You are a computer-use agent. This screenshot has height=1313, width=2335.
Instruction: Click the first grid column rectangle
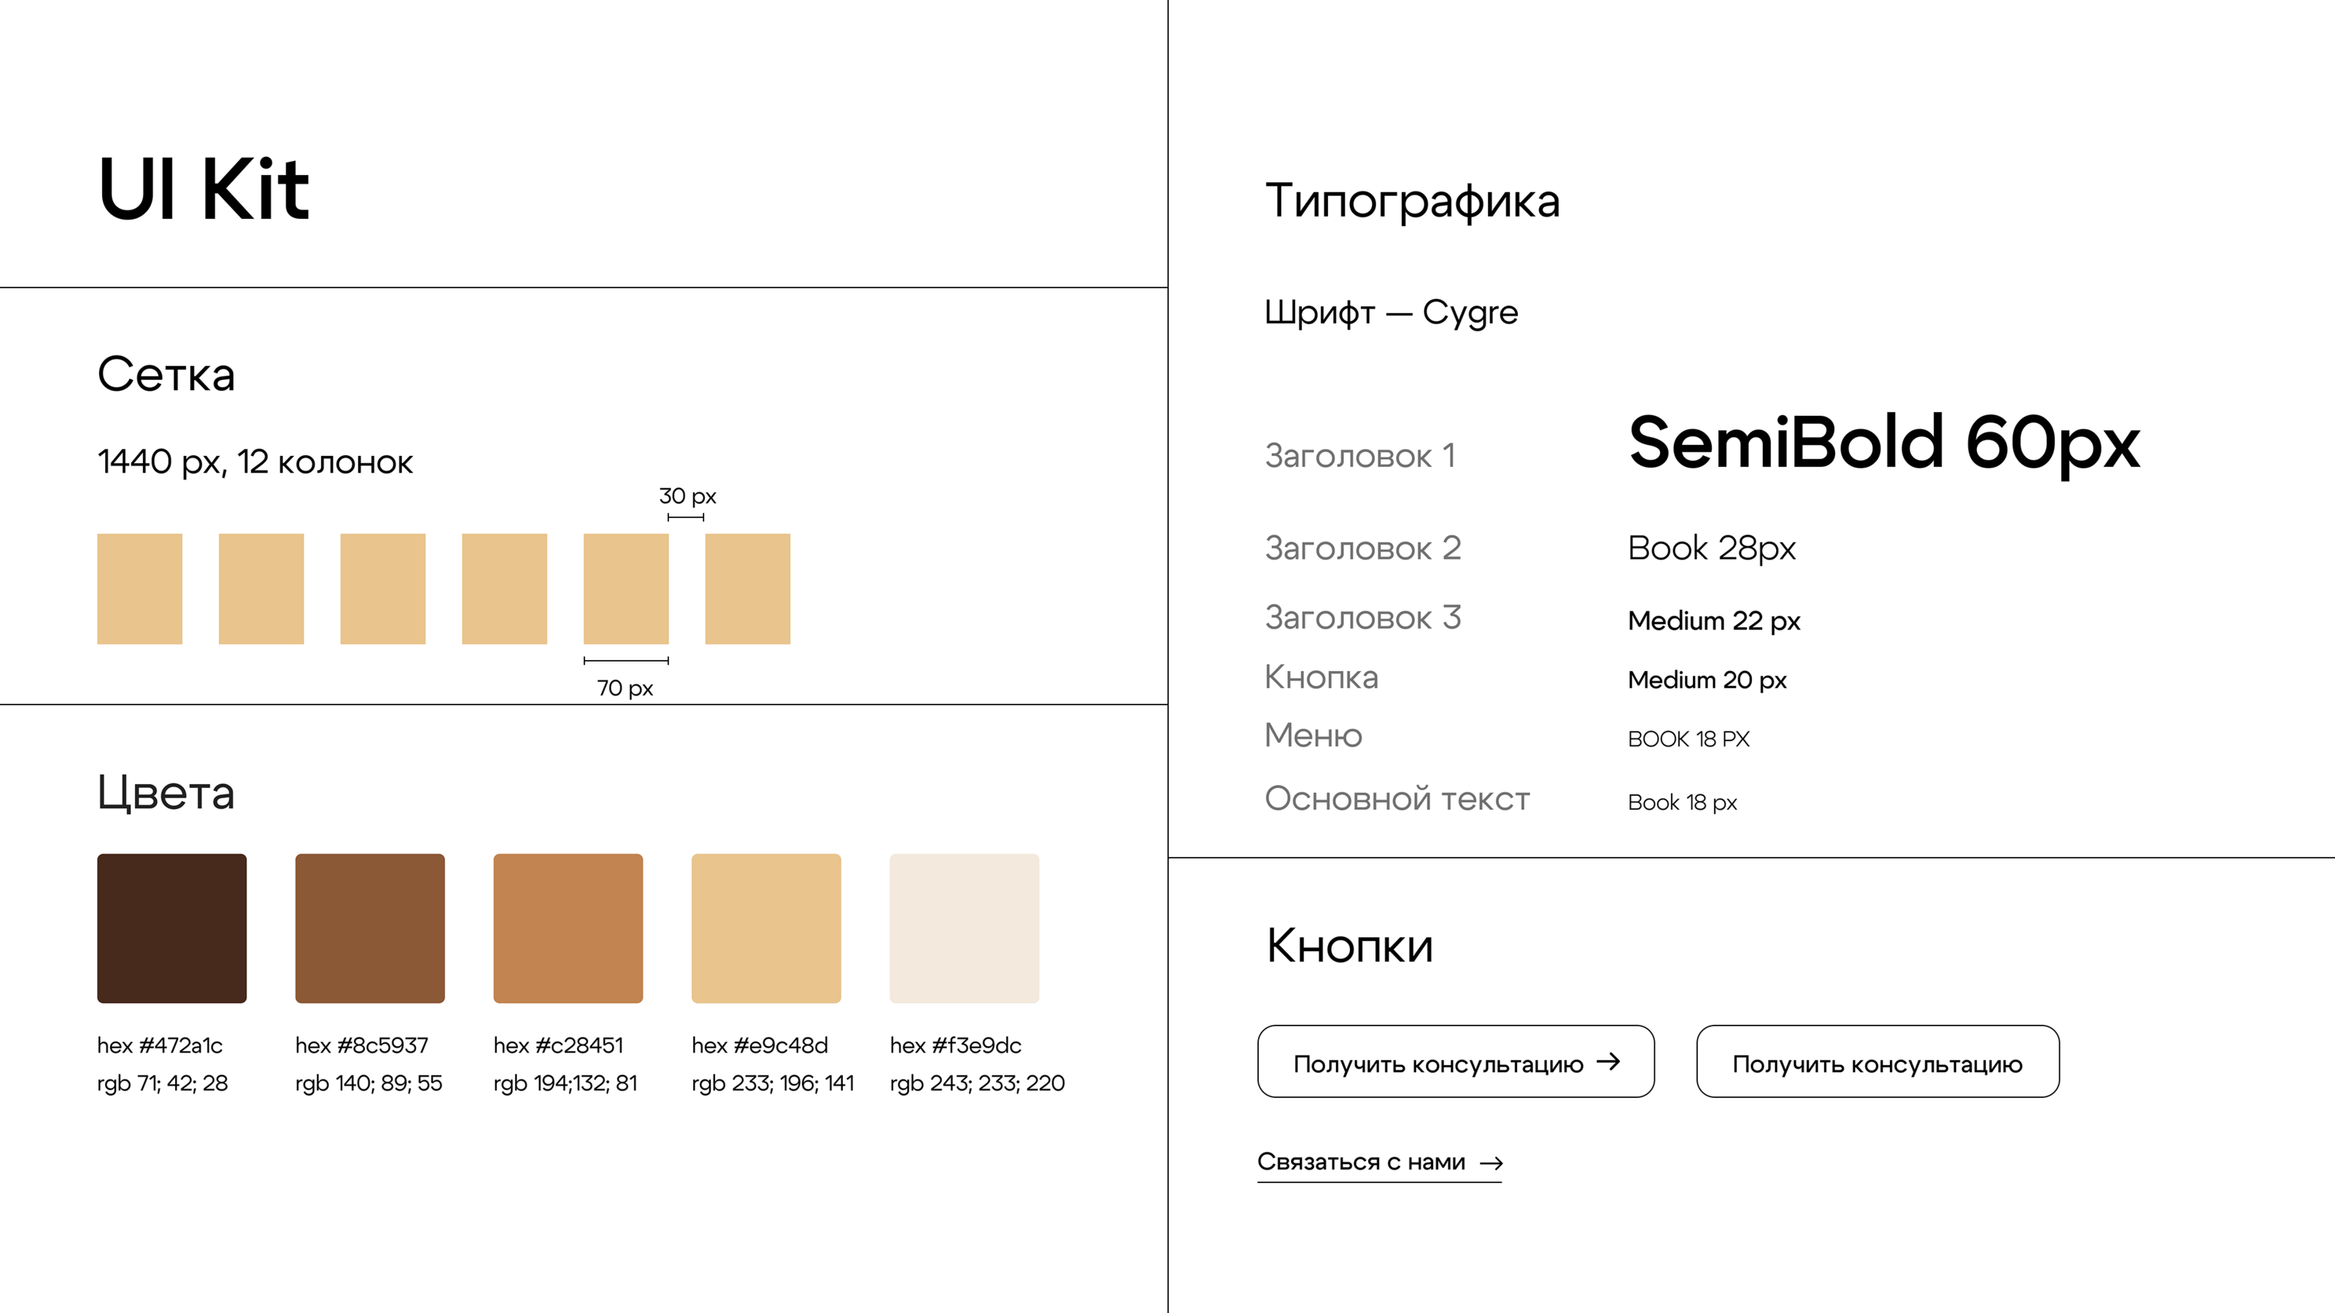(139, 589)
